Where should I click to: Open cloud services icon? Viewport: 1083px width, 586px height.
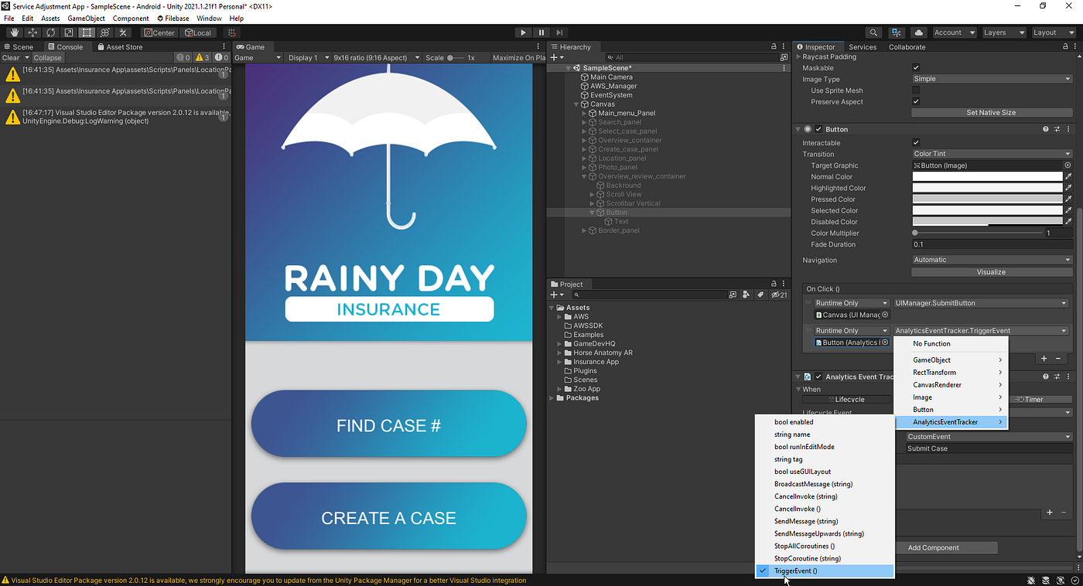pos(918,32)
